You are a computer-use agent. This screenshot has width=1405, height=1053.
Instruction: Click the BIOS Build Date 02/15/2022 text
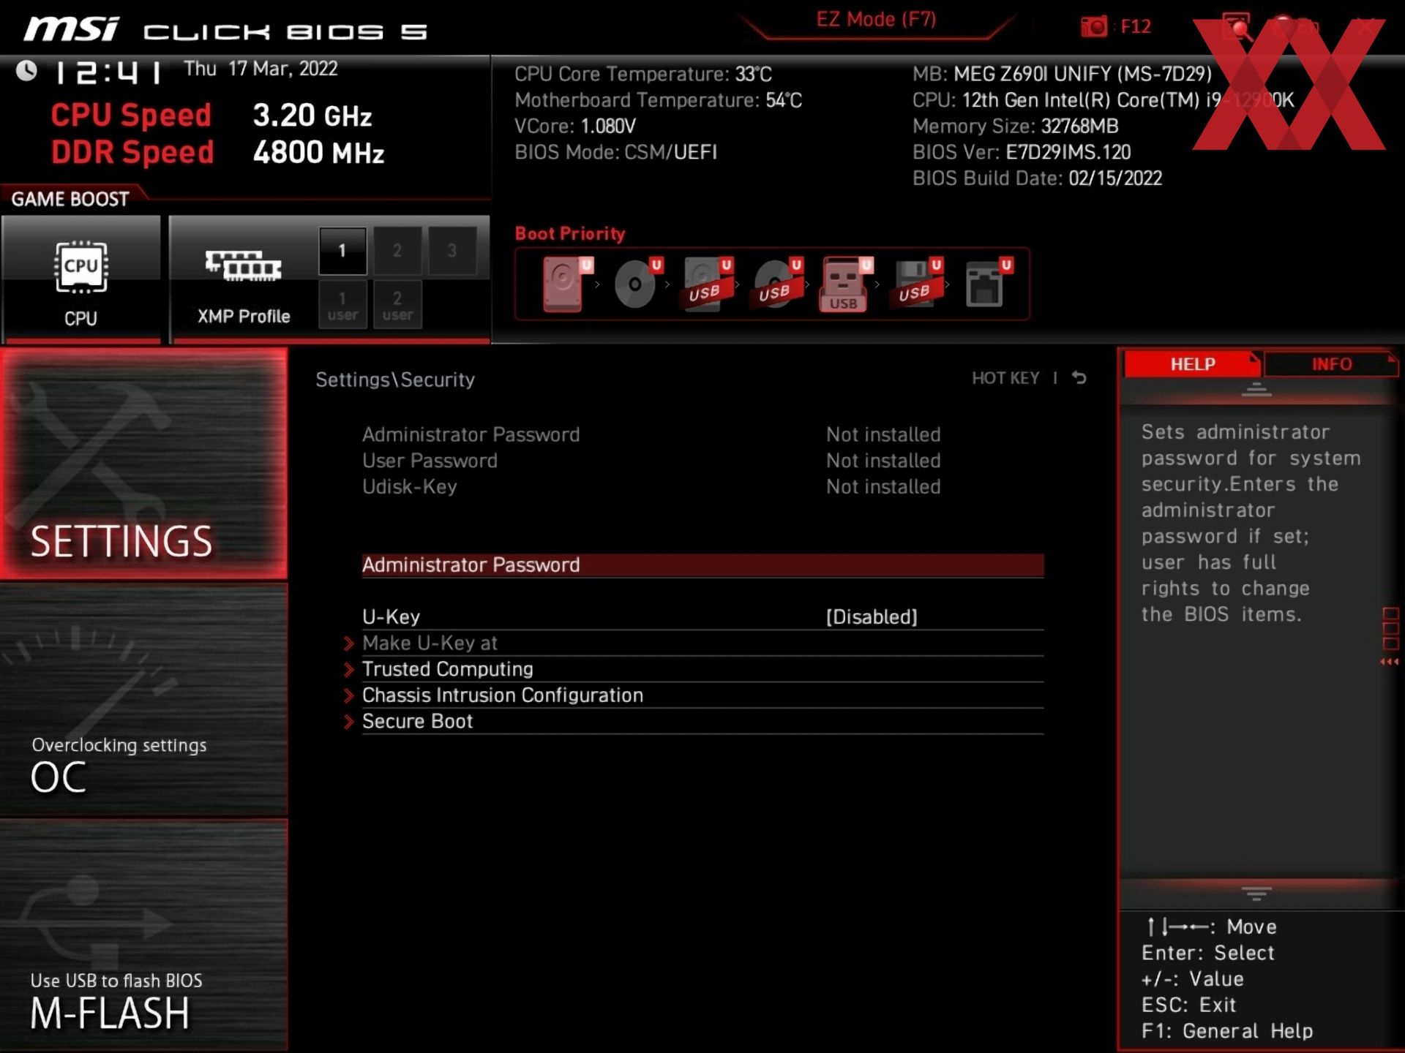tap(1037, 178)
